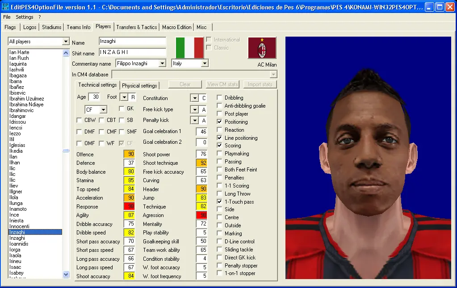Click the Shoot technique value 92
The height and width of the screenshot is (288, 457).
click(201, 163)
